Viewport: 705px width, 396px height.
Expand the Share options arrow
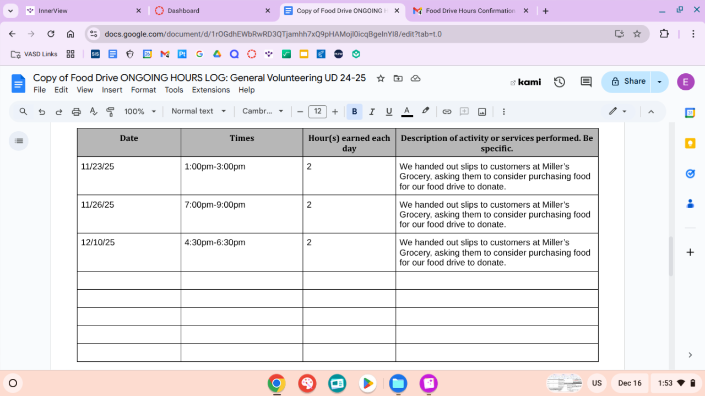coord(659,82)
